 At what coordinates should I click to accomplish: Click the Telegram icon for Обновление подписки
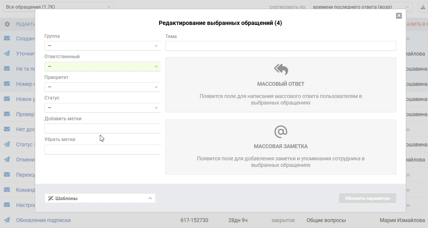(7, 220)
